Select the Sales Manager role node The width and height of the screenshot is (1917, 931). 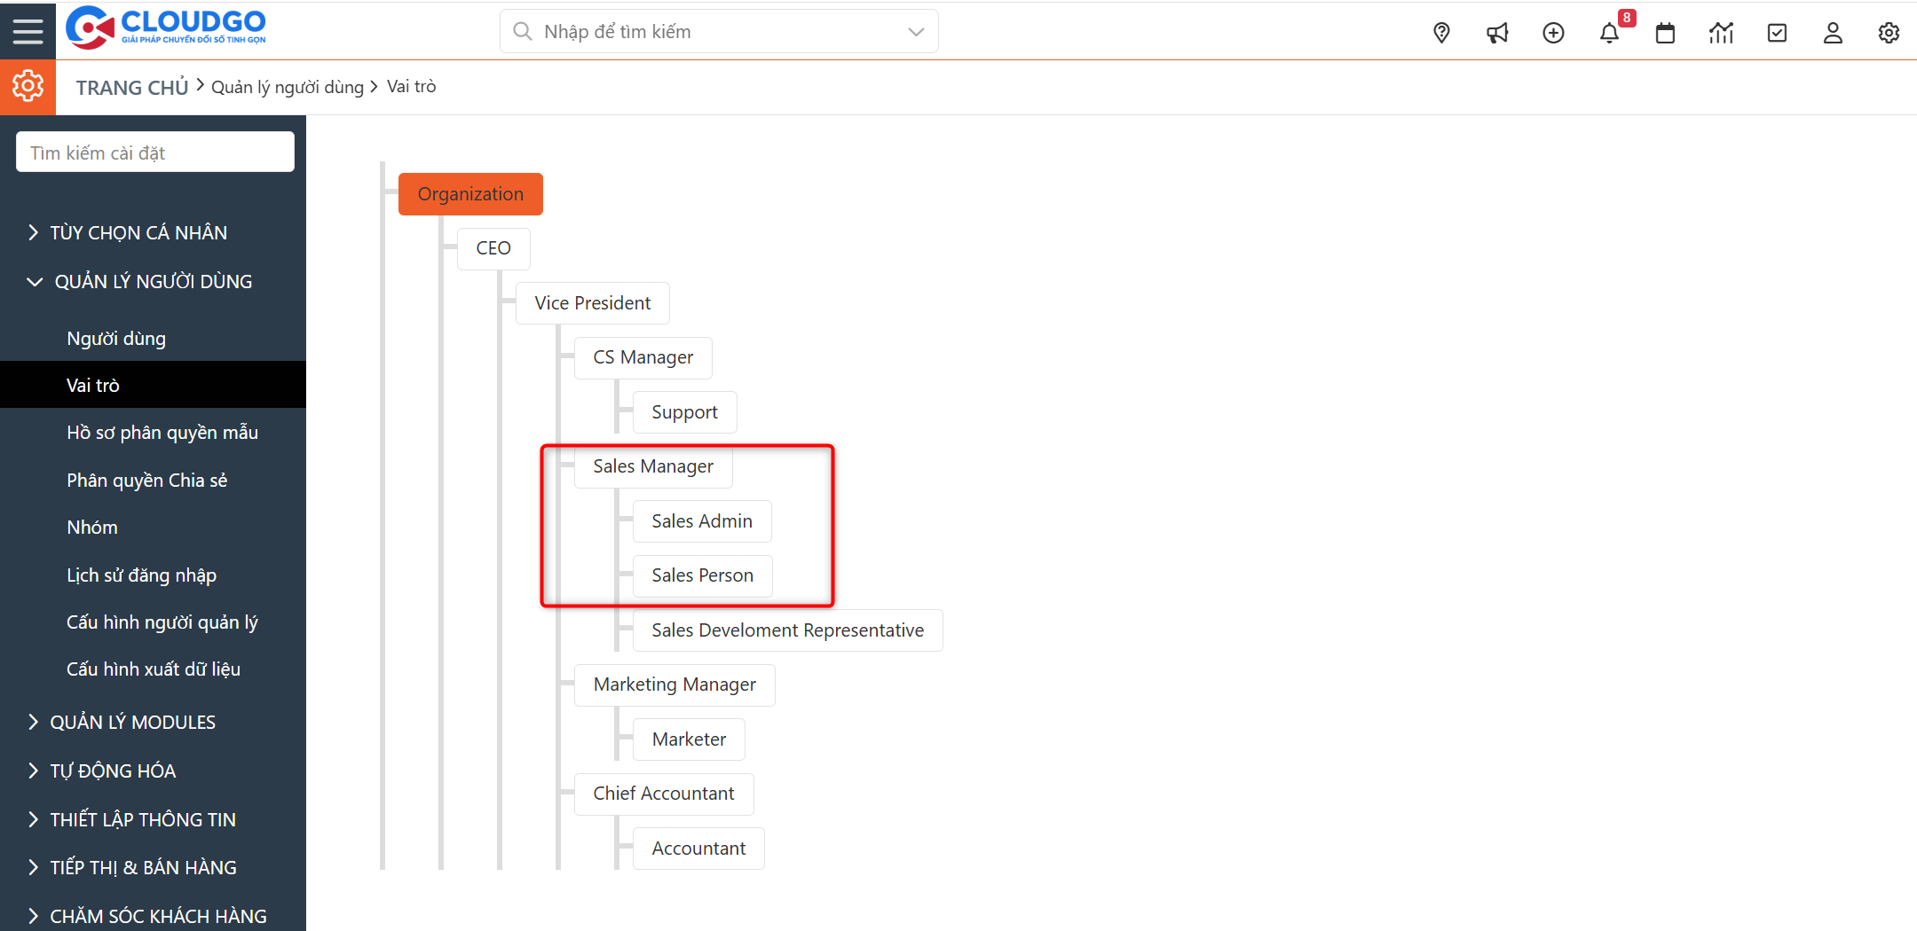[x=652, y=466]
